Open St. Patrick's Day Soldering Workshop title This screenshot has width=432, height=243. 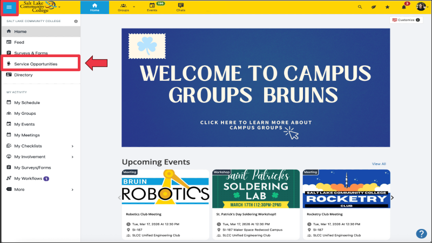point(246,214)
